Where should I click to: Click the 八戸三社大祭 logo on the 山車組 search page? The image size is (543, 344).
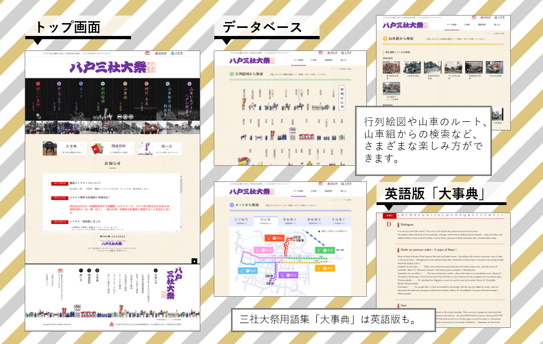[405, 25]
